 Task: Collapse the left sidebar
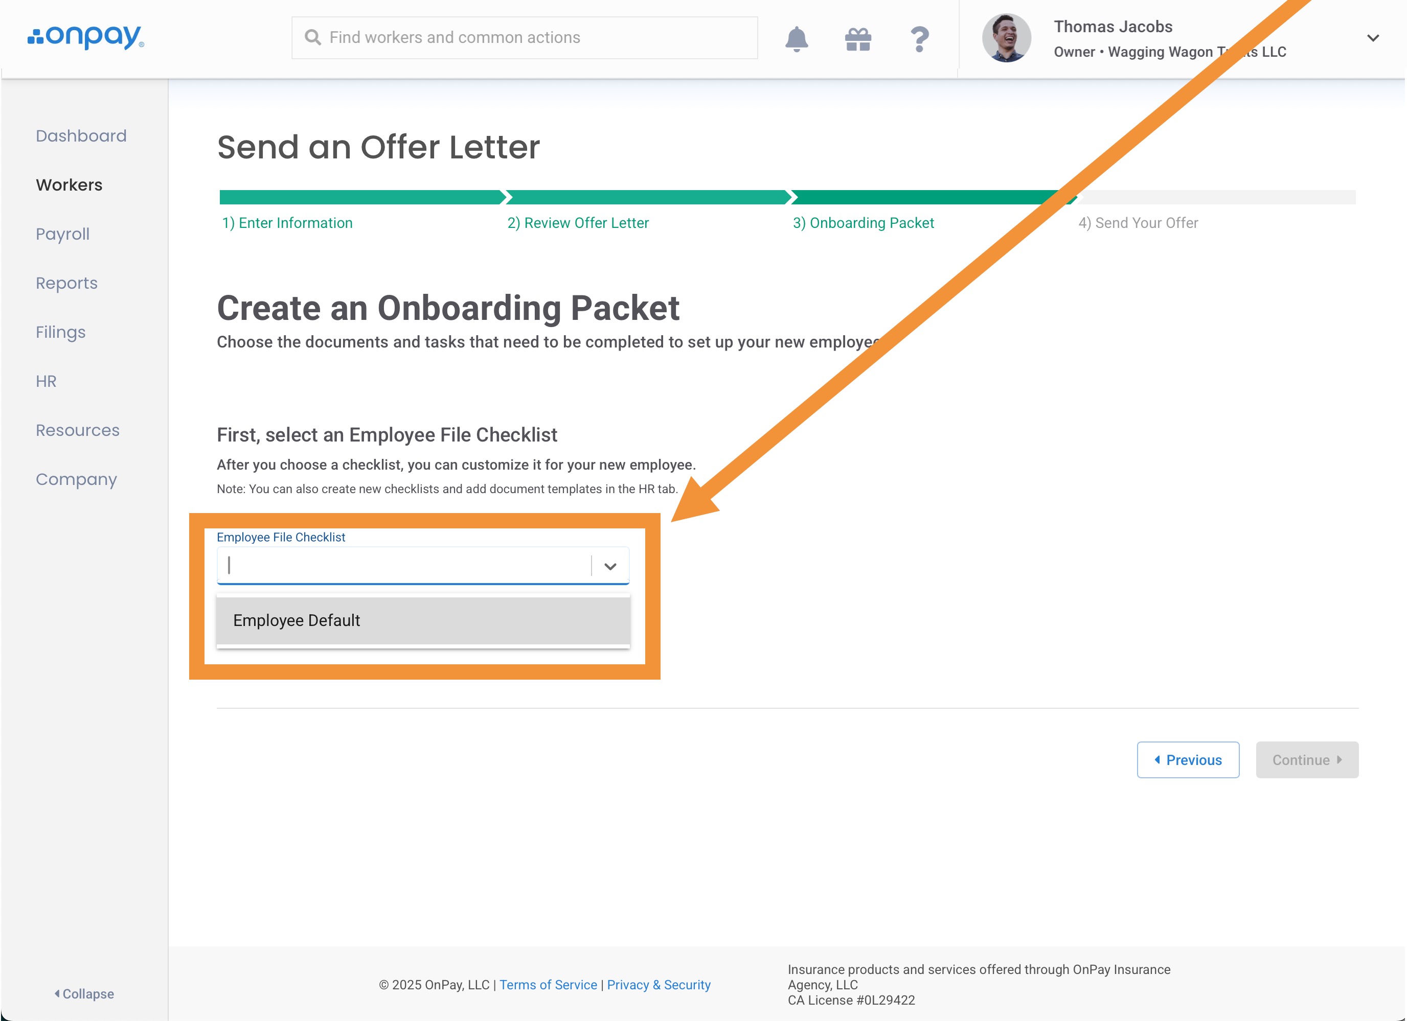84,994
